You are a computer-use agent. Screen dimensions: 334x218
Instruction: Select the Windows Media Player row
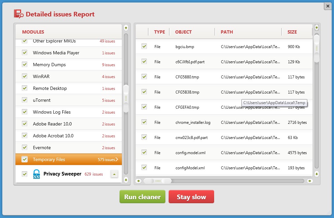pos(69,53)
